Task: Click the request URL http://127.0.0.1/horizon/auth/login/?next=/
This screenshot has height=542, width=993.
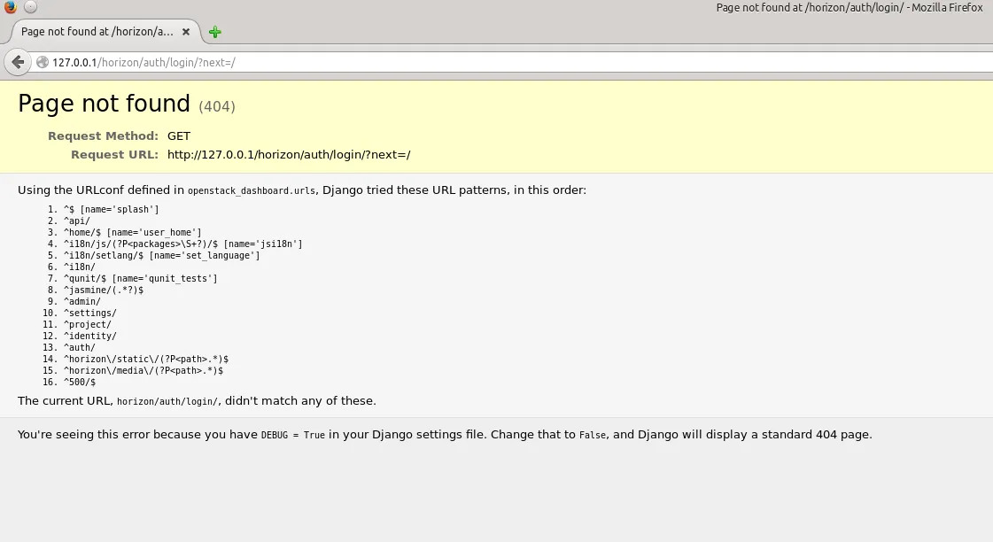Action: [289, 154]
